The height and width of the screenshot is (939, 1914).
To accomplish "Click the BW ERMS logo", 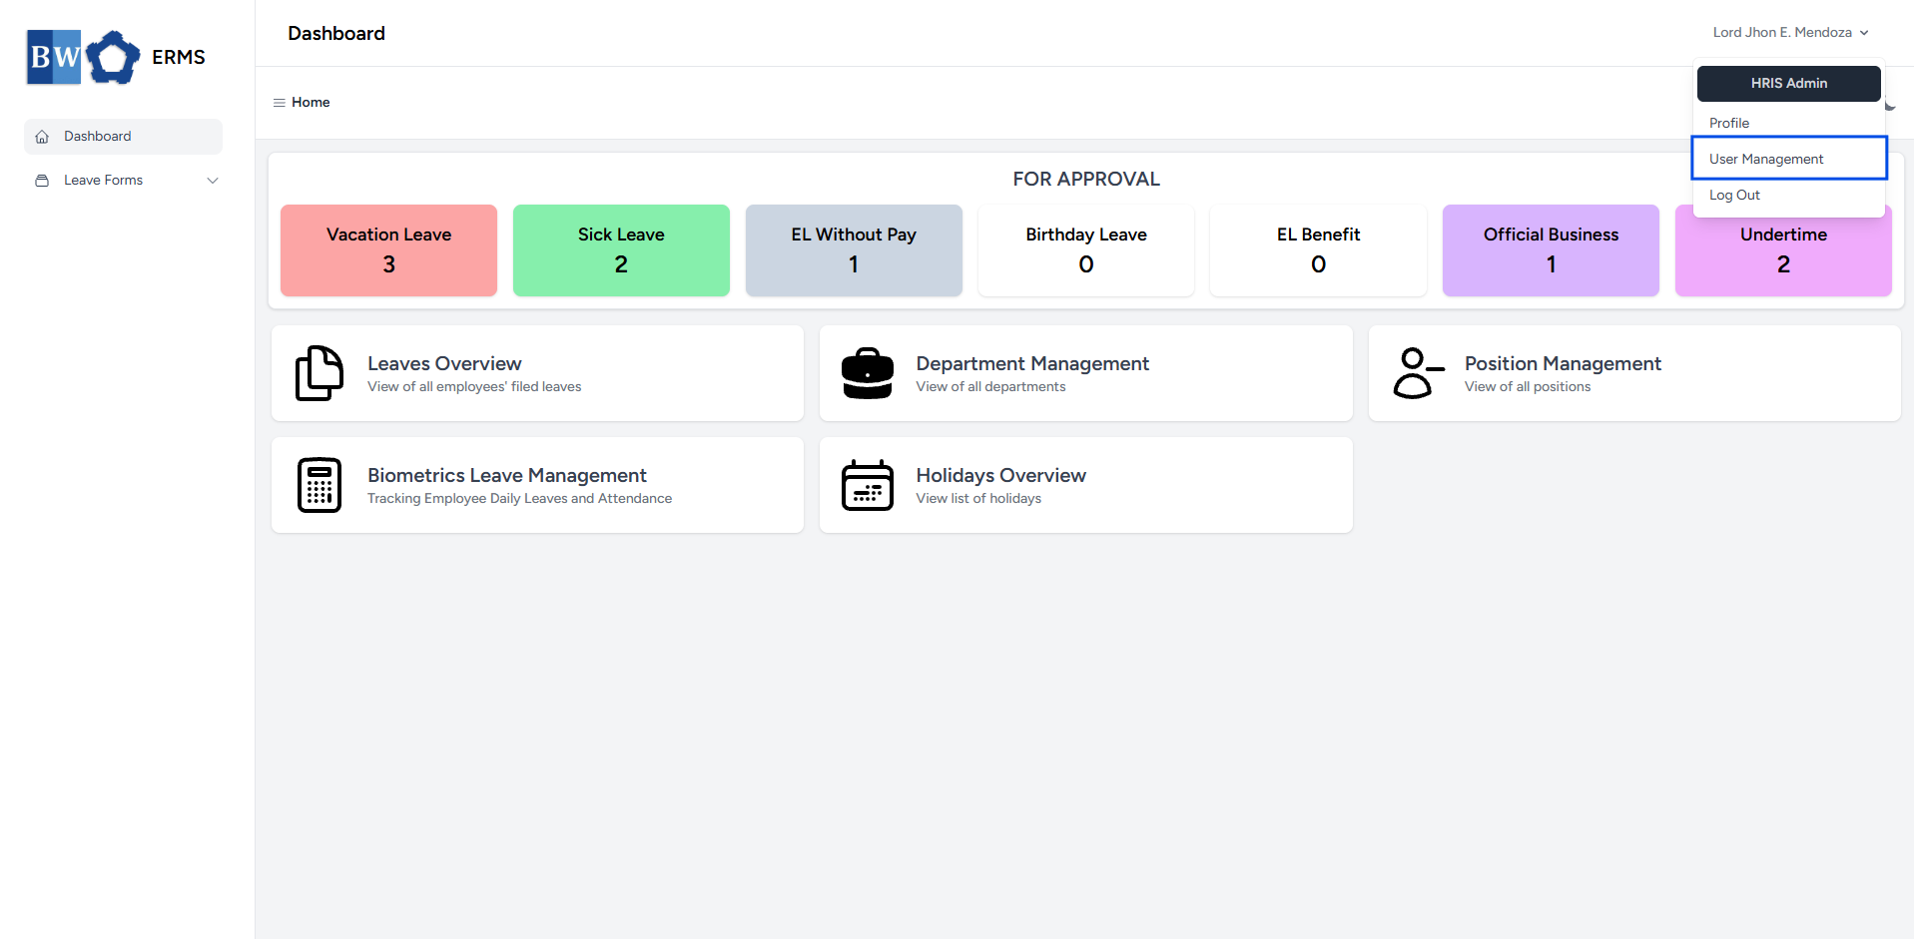I will [117, 57].
